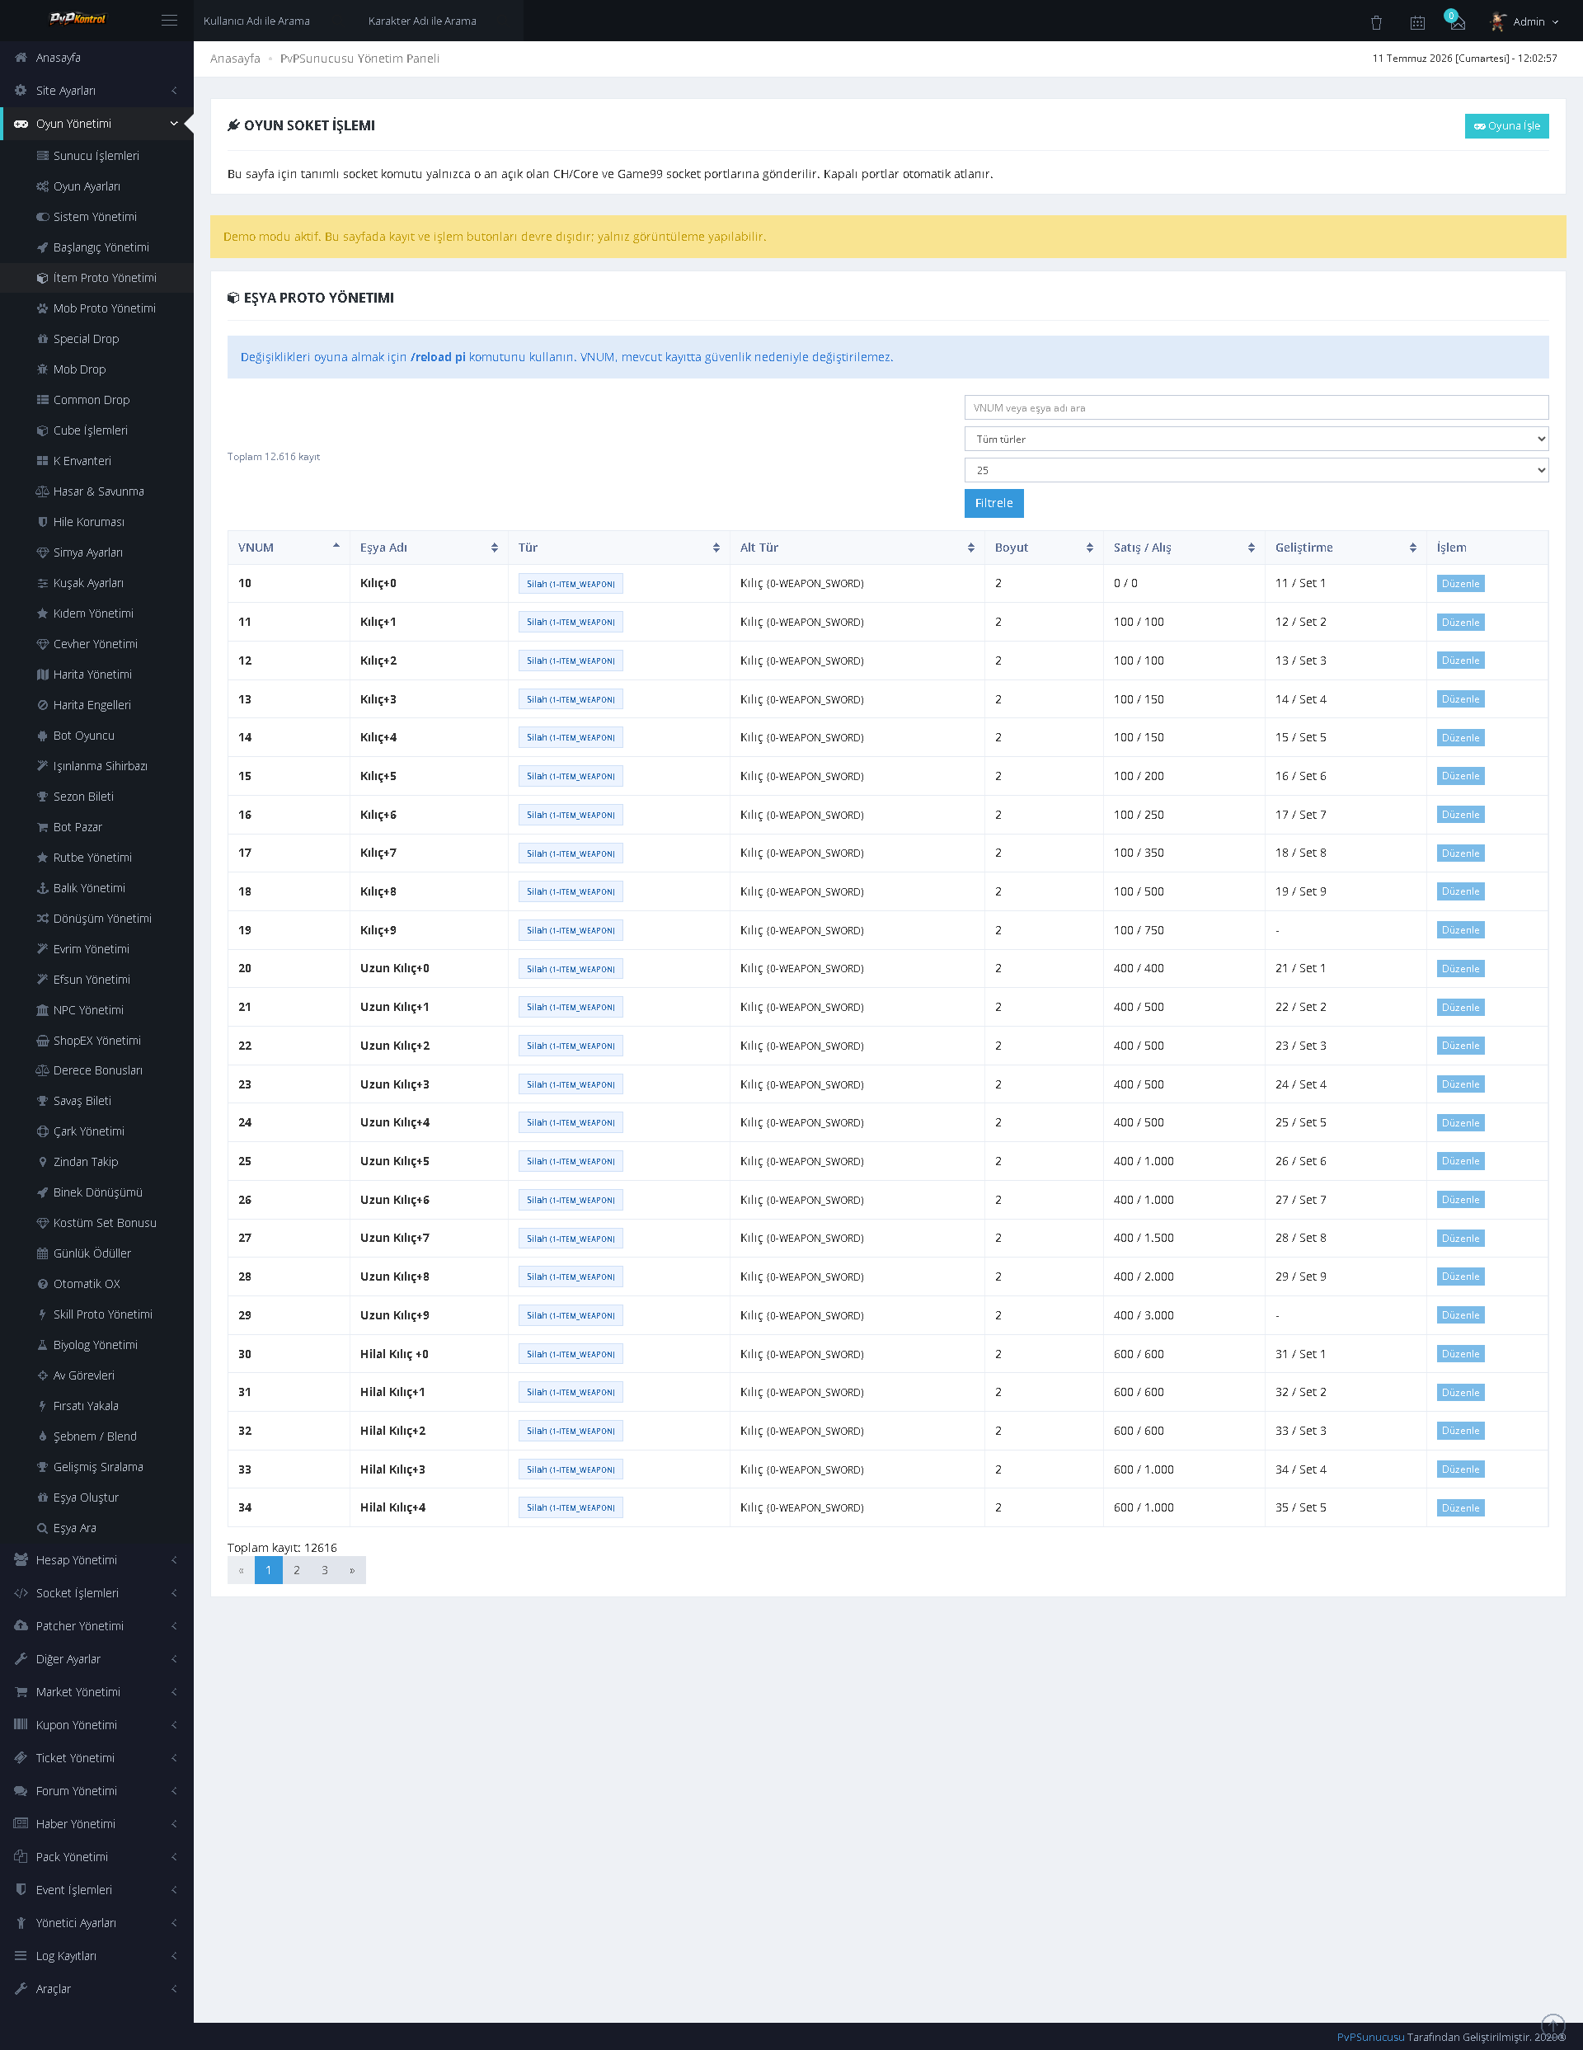Open Kostüm Set Bonusu menu item
Viewport: 1583px width, 2050px height.
(96, 1223)
